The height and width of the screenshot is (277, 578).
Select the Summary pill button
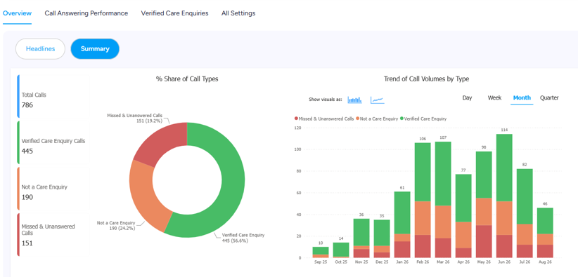(95, 49)
